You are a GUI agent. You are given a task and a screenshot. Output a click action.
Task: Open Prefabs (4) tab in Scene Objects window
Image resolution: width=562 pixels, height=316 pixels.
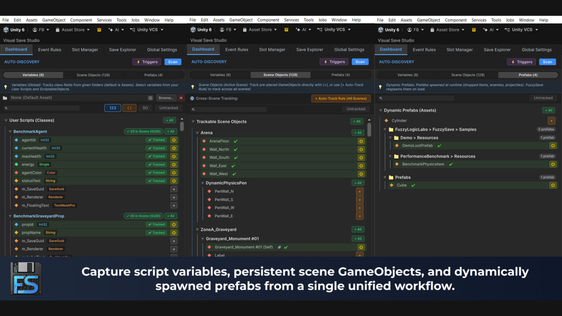340,75
